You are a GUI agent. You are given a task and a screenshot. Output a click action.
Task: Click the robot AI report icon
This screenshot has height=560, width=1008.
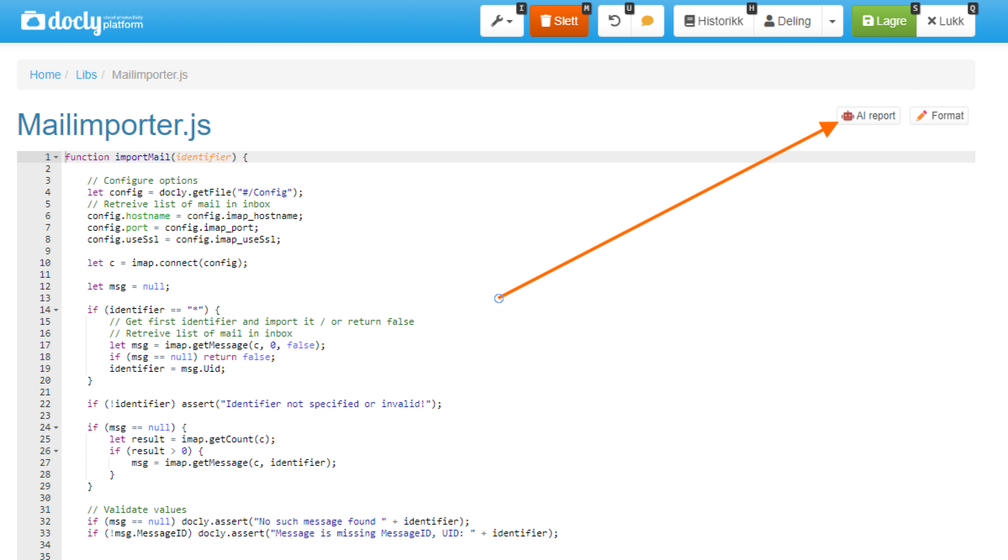(x=847, y=115)
